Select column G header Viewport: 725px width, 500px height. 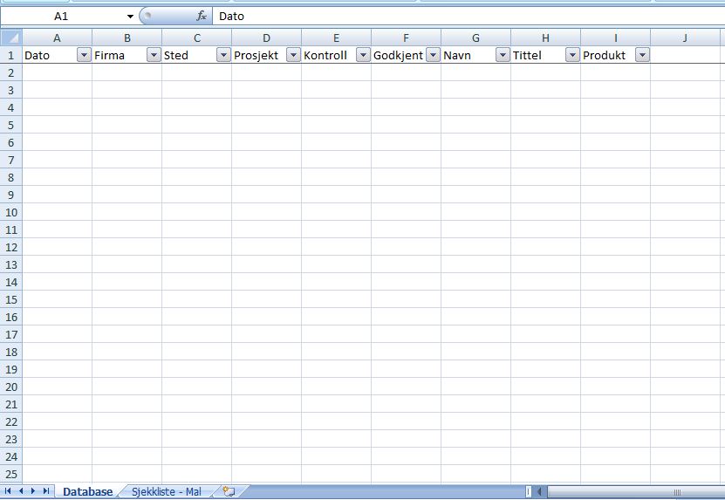point(475,38)
